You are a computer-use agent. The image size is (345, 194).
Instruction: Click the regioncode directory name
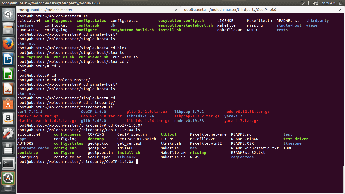(x=242, y=157)
